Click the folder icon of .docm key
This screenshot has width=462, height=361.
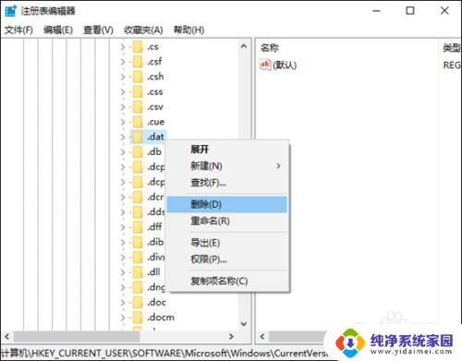click(138, 318)
